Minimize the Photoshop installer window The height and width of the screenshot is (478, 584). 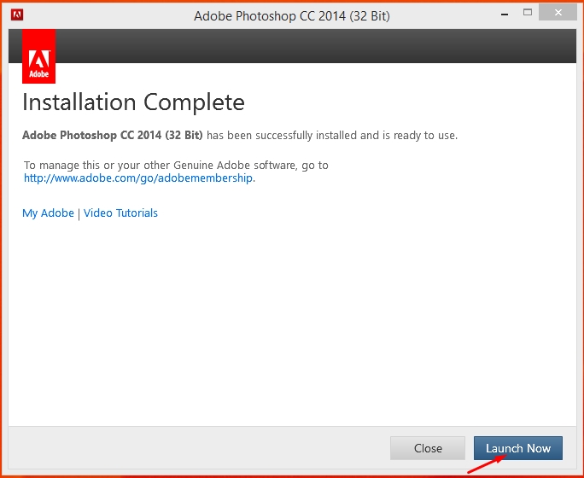tap(505, 15)
